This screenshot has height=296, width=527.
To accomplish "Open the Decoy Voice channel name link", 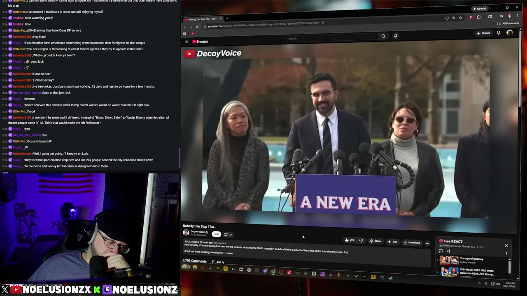I will (198, 232).
